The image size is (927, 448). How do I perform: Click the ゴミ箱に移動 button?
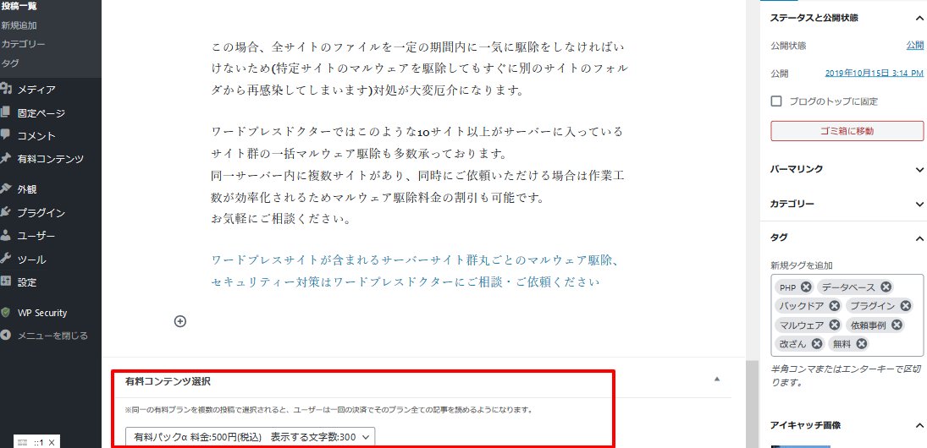(x=847, y=131)
